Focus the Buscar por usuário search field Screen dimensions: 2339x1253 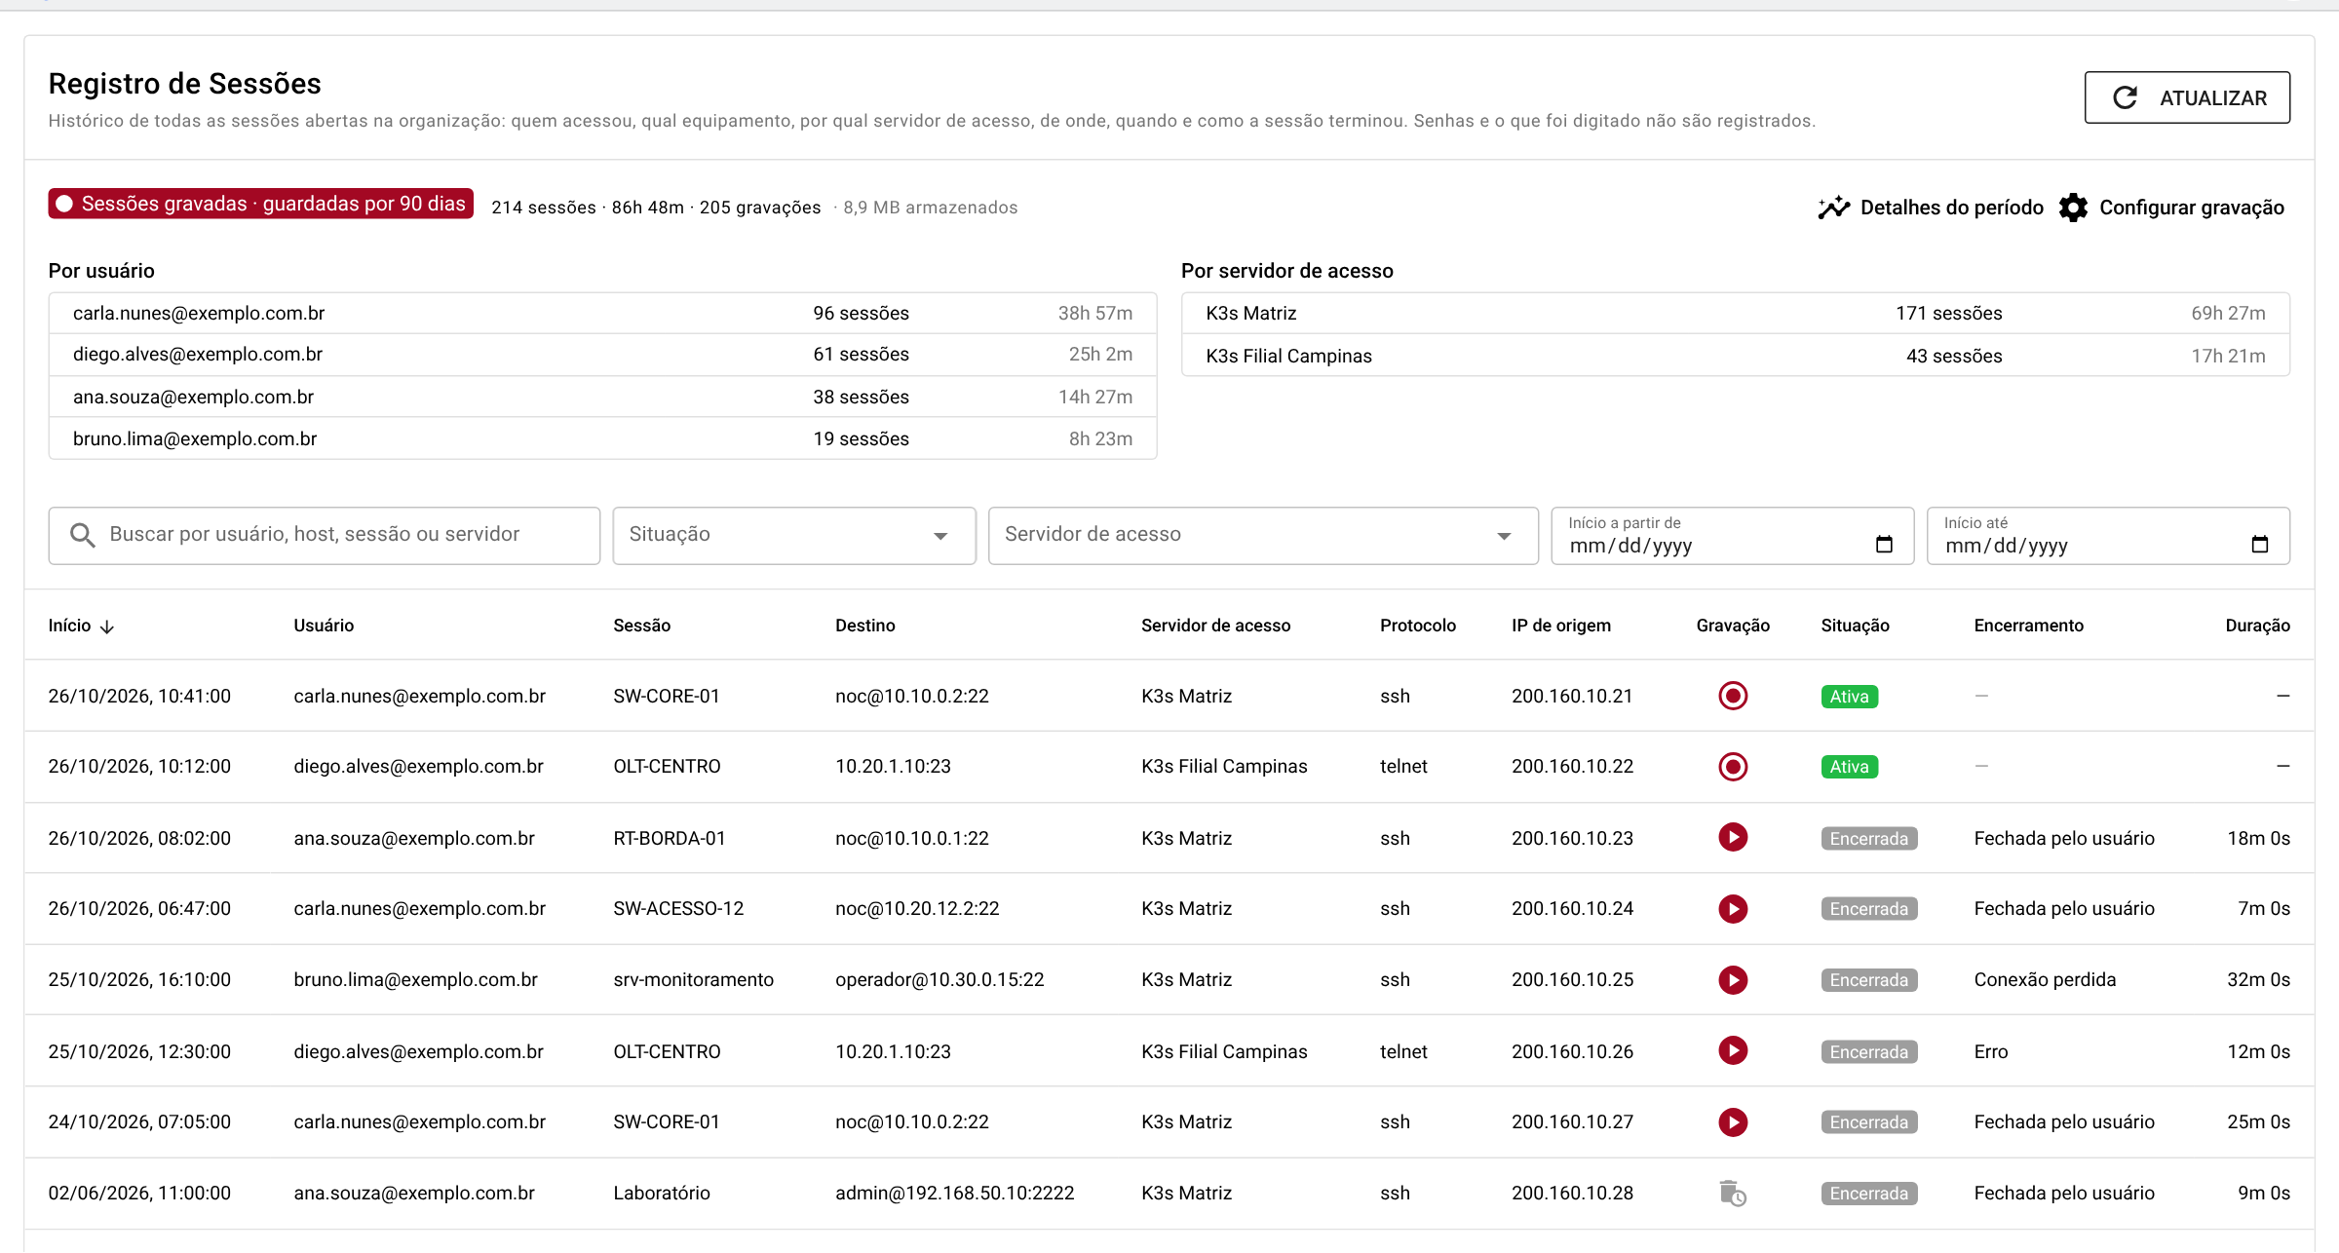[x=325, y=535]
